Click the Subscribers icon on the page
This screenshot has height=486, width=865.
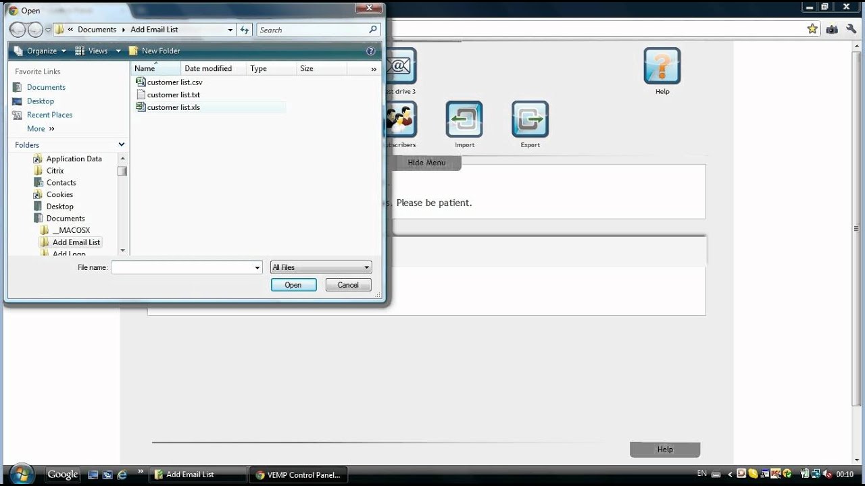click(400, 119)
